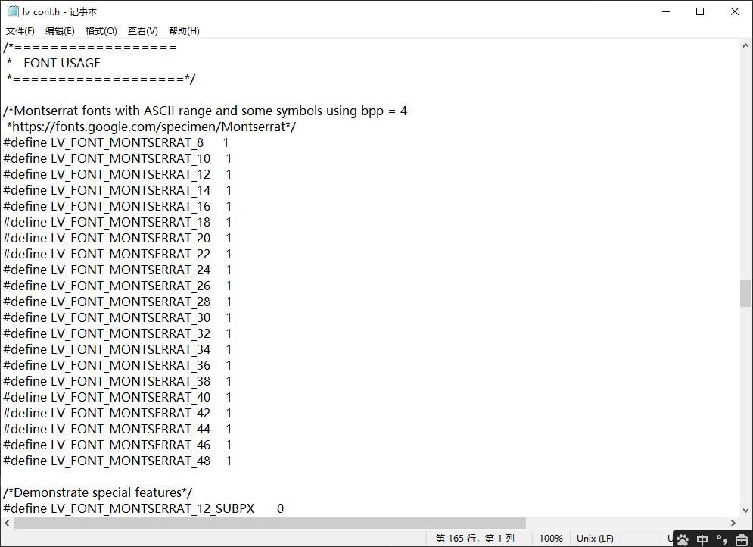Place cursor on the LV_FONT_MONTSERRAT_12_SUBPX line
Viewport: 753px width, 547px height.
[x=151, y=509]
